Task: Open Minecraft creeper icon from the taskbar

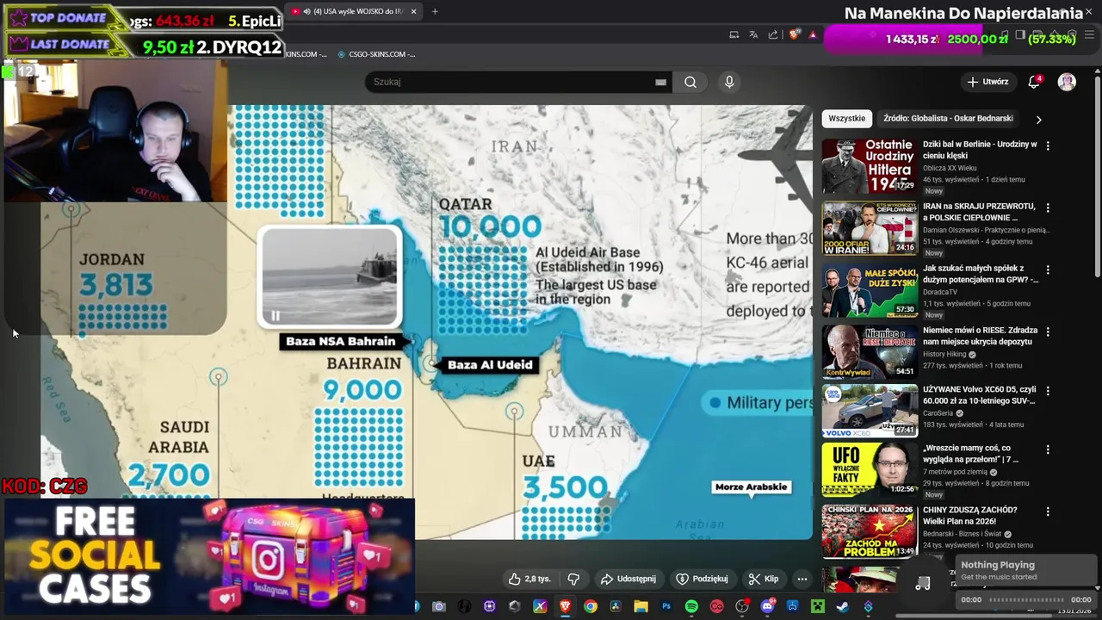Action: click(817, 606)
